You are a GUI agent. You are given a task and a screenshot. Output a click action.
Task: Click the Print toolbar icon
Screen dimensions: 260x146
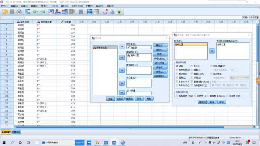(x=19, y=12)
